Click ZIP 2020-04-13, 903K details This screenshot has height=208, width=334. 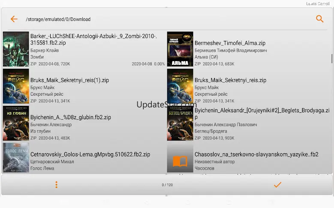click(x=214, y=138)
